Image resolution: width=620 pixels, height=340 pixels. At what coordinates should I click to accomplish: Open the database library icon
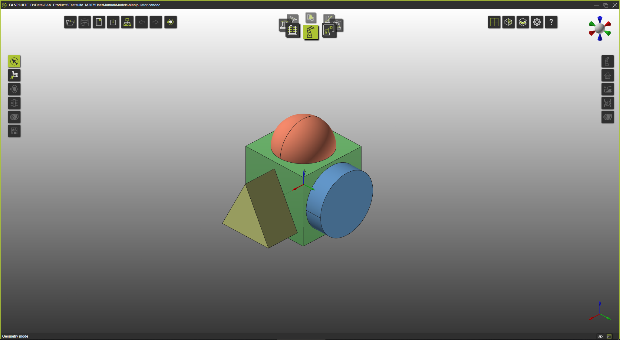tap(85, 22)
